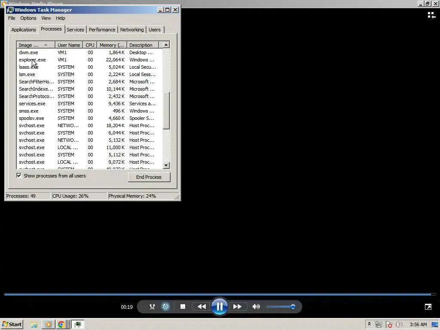440x330 pixels.
Task: Select the SearchIndexe... process
Action: pos(89,89)
